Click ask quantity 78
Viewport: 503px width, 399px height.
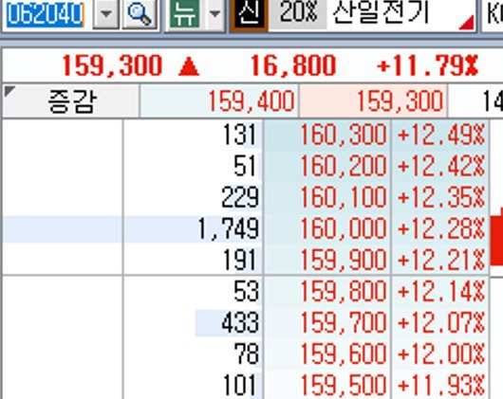pyautogui.click(x=246, y=354)
